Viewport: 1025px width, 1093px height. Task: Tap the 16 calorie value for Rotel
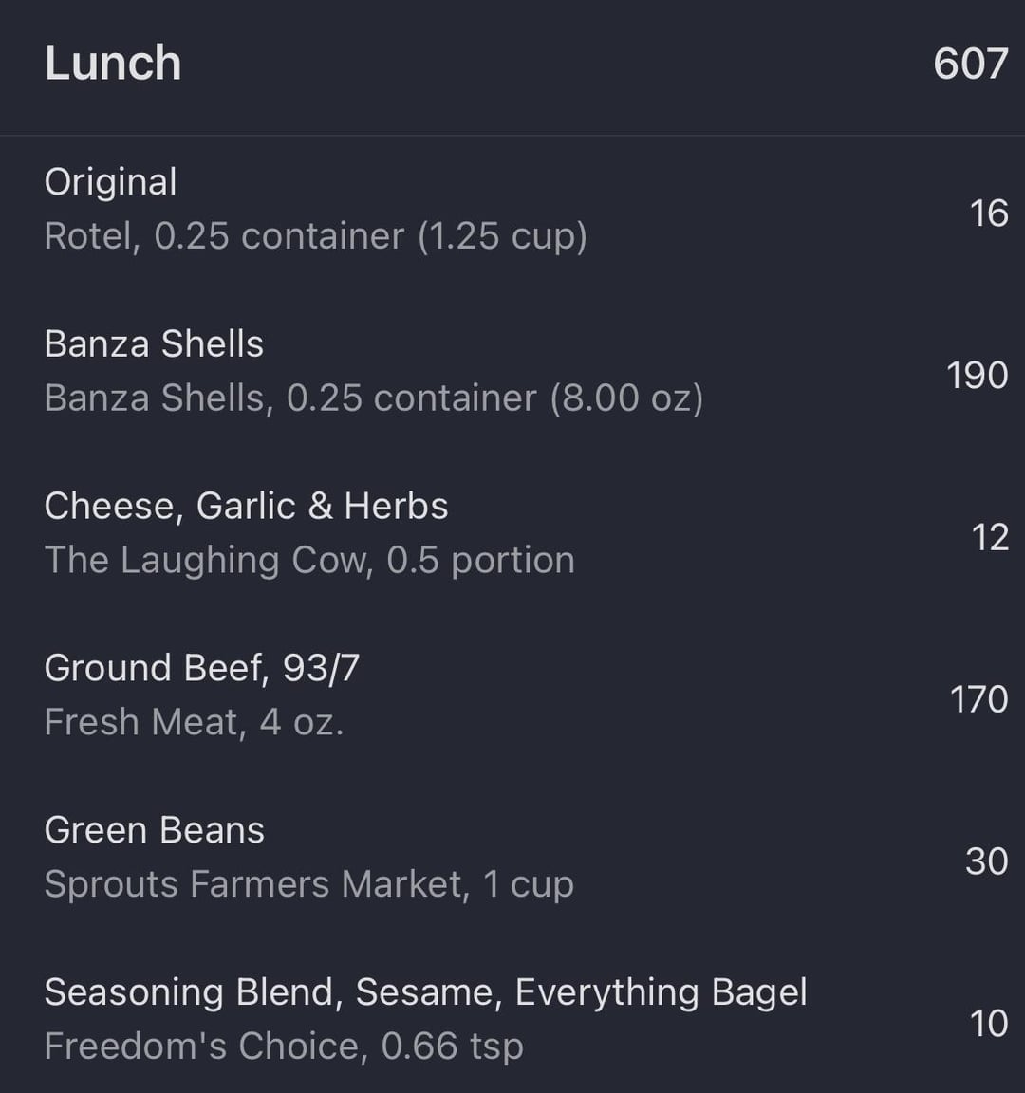click(x=989, y=213)
